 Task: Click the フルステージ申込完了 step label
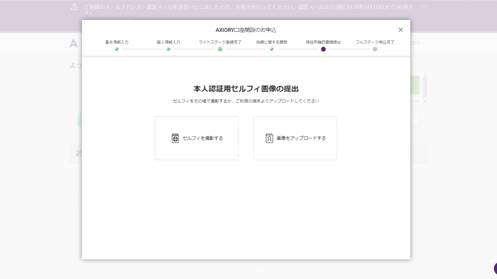click(x=375, y=42)
